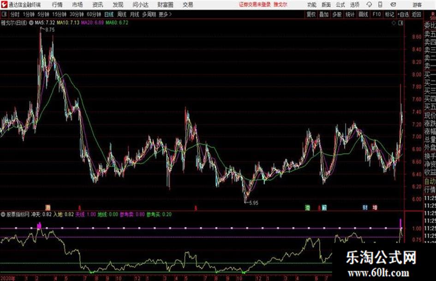Click the 入地: 0.82 indicator value
The image size is (436, 281).
64,214
